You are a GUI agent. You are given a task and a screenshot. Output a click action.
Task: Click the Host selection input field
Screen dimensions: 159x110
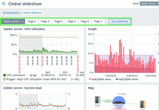click(149, 4)
